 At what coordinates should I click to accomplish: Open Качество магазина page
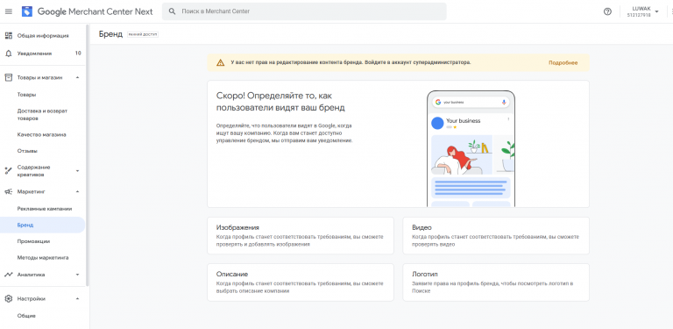(x=43, y=135)
